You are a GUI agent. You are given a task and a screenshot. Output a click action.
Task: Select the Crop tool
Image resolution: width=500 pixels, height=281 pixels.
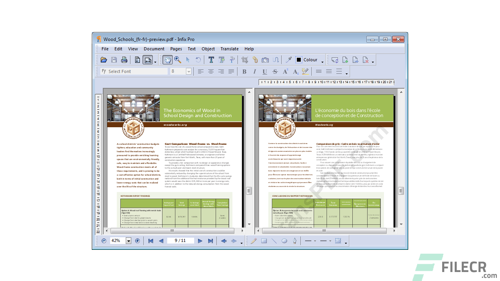(245, 59)
